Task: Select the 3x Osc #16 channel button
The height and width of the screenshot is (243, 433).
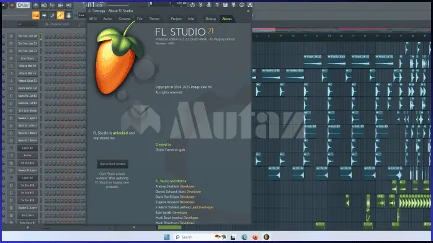Action: point(28,185)
